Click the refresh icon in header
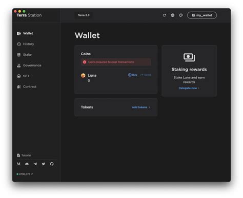Image resolution: width=243 pixels, height=198 pixels. click(x=164, y=15)
